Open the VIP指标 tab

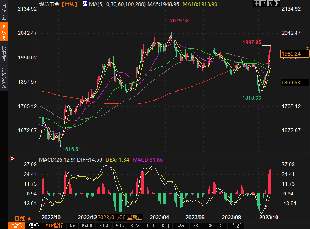(54, 226)
